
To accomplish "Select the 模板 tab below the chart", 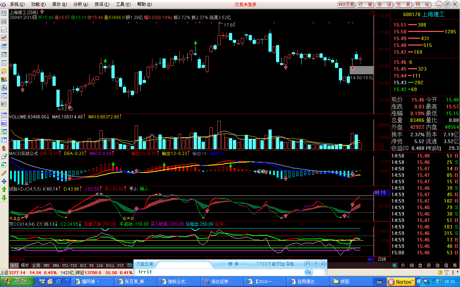I will point(25,265).
